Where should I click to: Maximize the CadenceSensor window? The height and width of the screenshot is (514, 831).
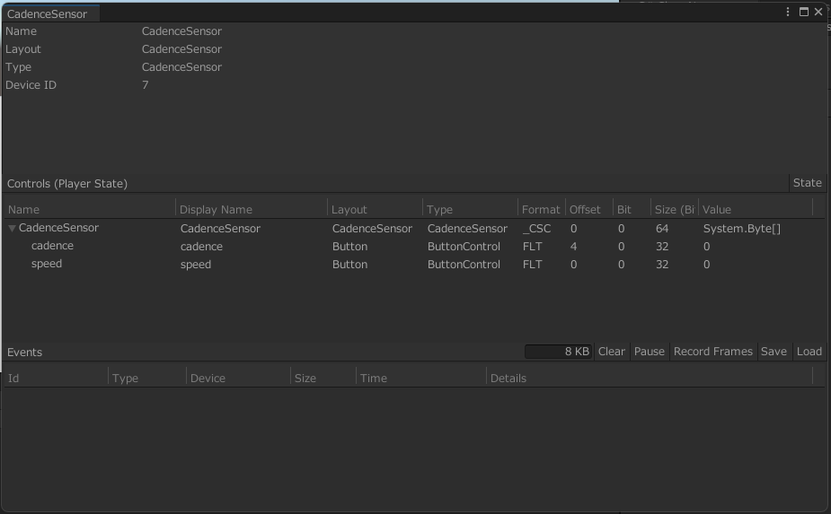pos(804,12)
